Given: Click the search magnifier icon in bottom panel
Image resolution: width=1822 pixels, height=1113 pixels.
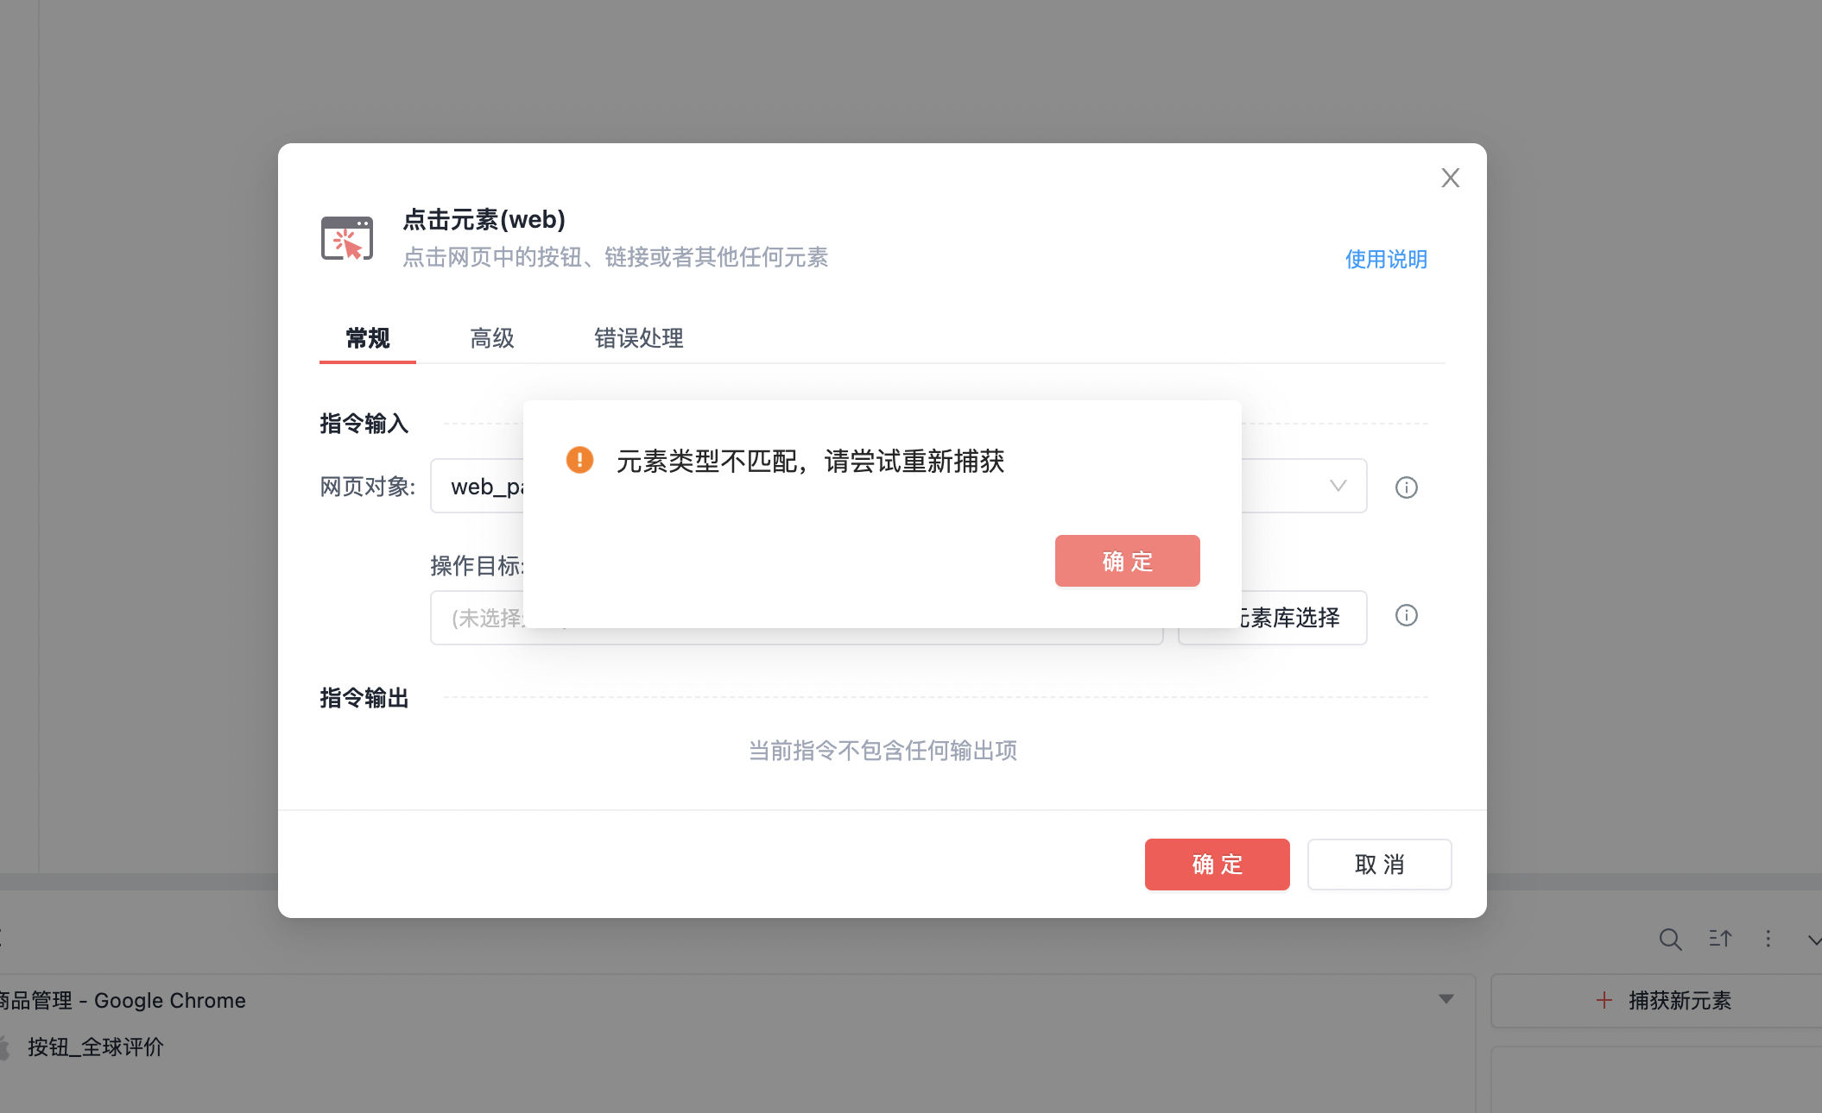Looking at the screenshot, I should (x=1670, y=939).
